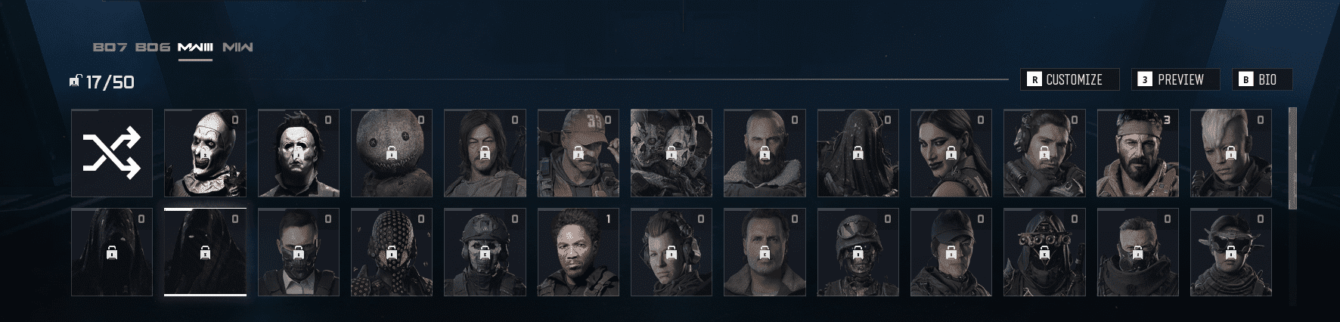Image resolution: width=1340 pixels, height=322 pixels.
Task: Switch to the BO7 operators tab
Action: (110, 47)
